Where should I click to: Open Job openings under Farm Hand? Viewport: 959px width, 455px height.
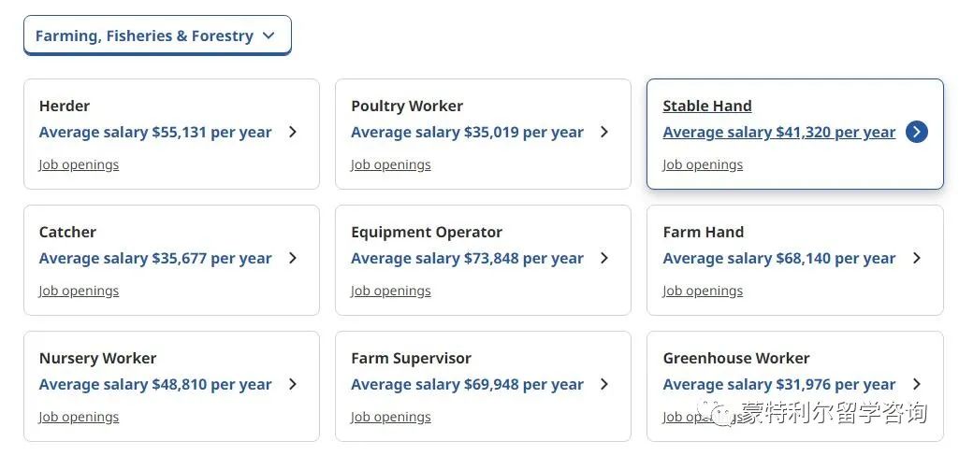[x=703, y=291]
